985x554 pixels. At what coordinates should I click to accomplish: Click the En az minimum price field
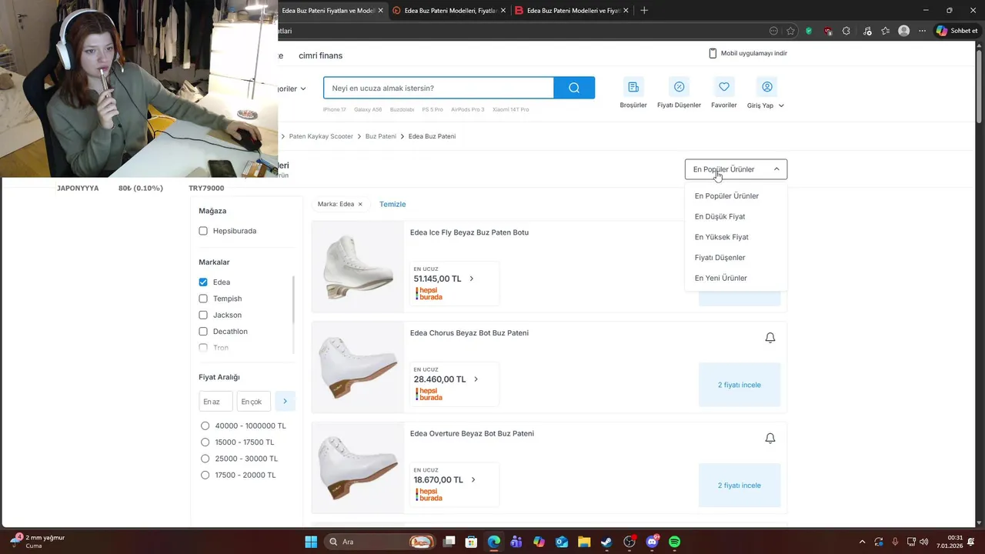(215, 401)
